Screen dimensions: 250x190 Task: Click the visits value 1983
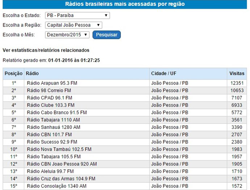[237, 149]
